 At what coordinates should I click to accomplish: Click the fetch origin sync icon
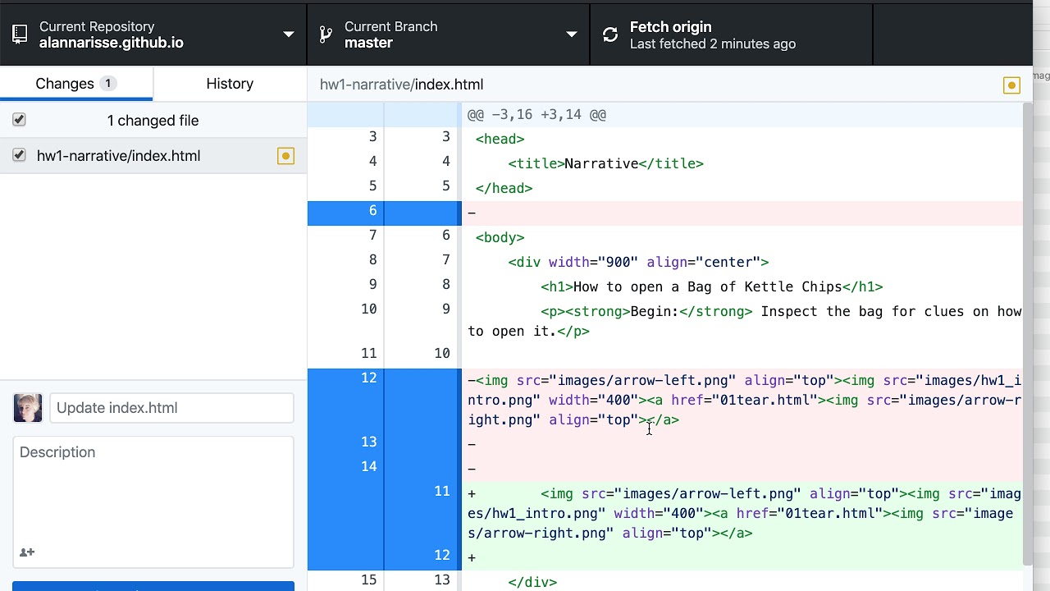610,34
